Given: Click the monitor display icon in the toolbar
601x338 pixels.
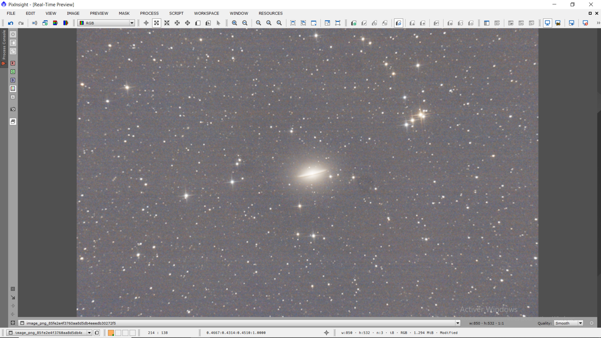Looking at the screenshot, I should coord(547,23).
